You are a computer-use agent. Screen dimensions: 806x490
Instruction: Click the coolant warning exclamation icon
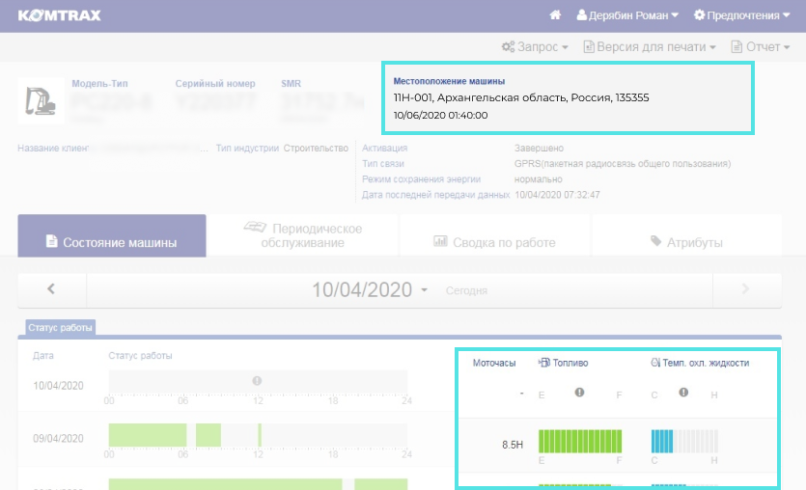[x=683, y=393]
